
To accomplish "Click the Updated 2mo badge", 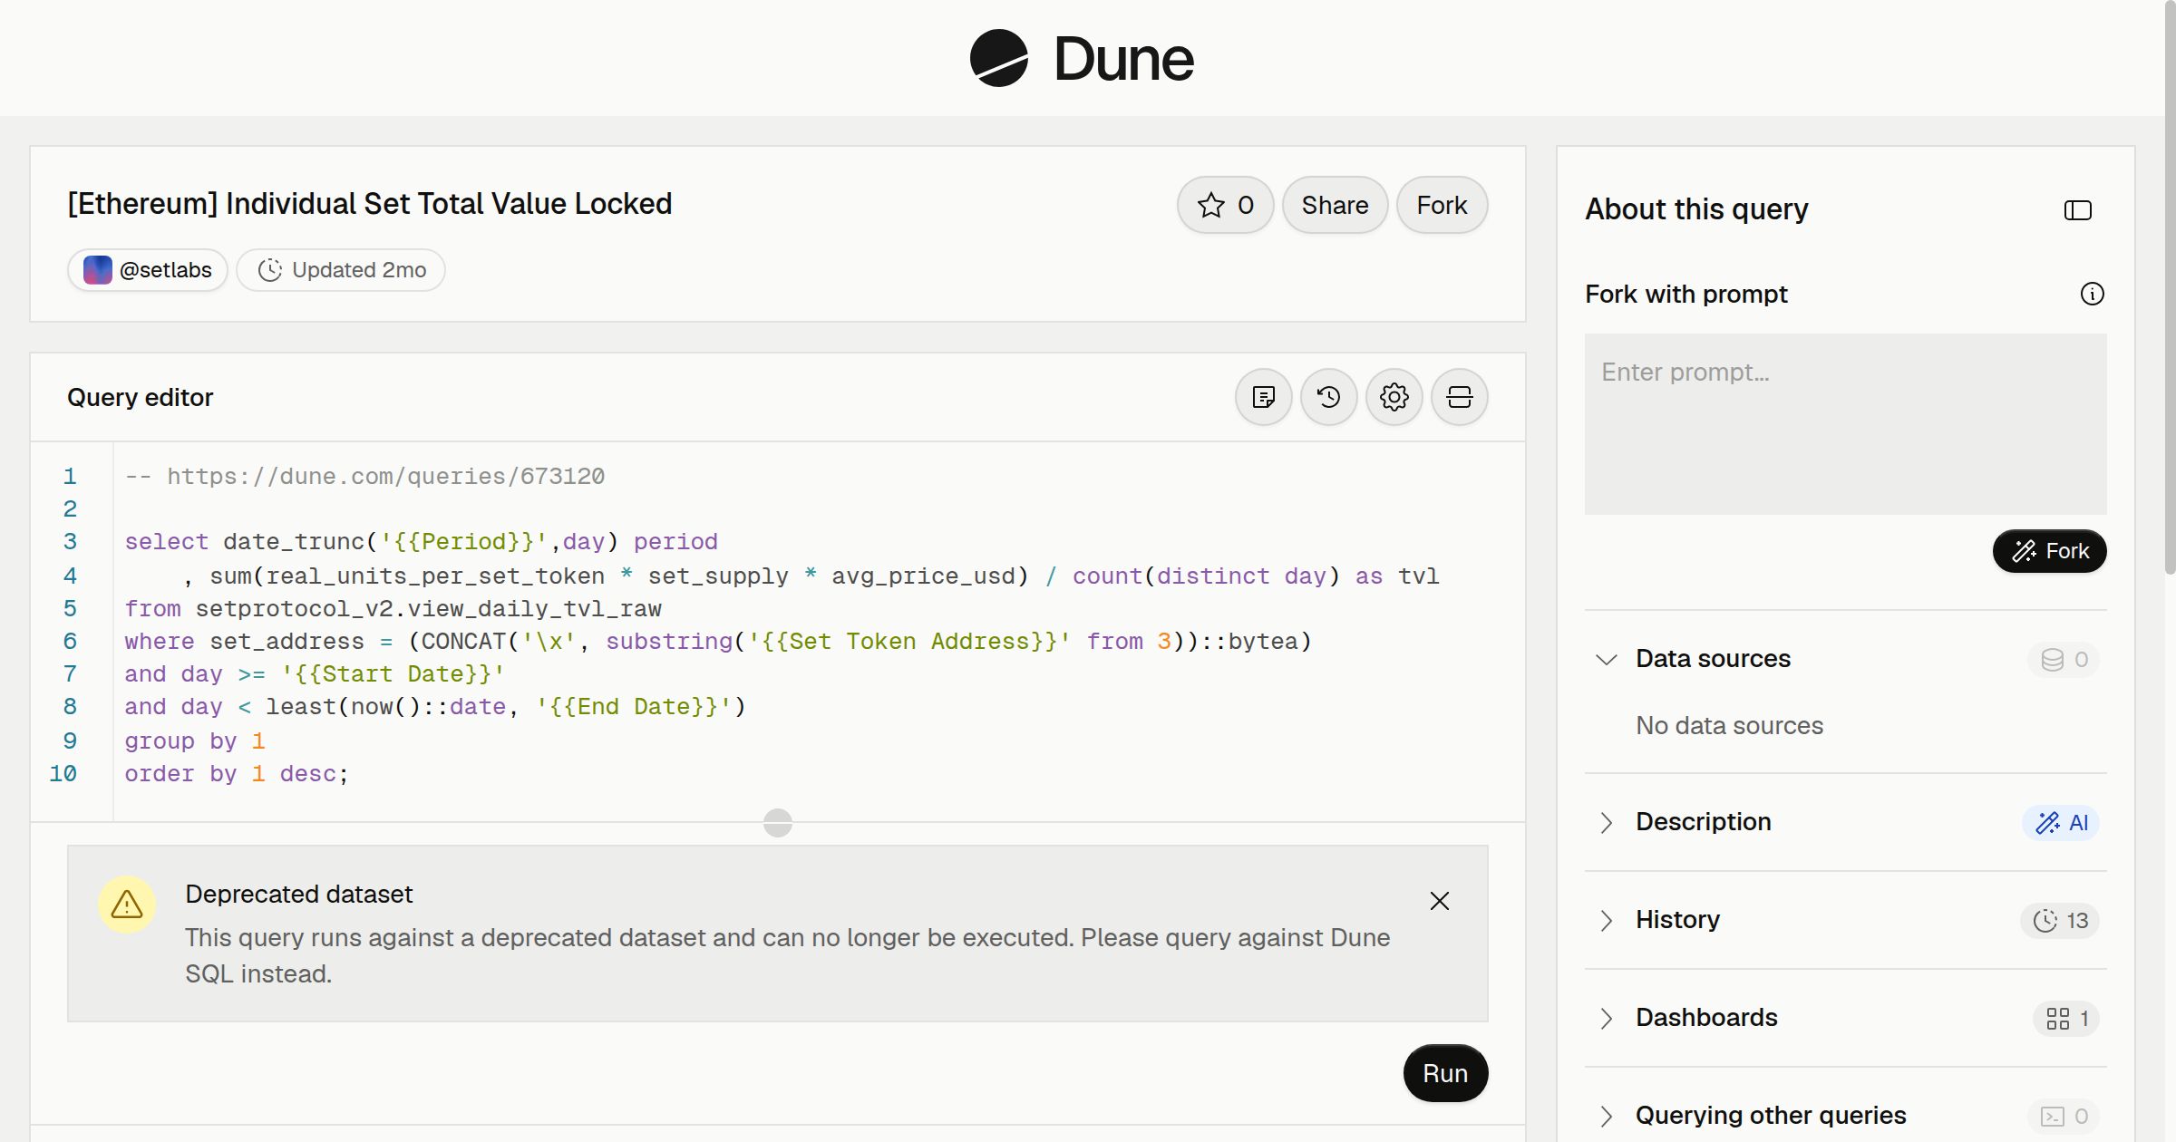I will (341, 270).
